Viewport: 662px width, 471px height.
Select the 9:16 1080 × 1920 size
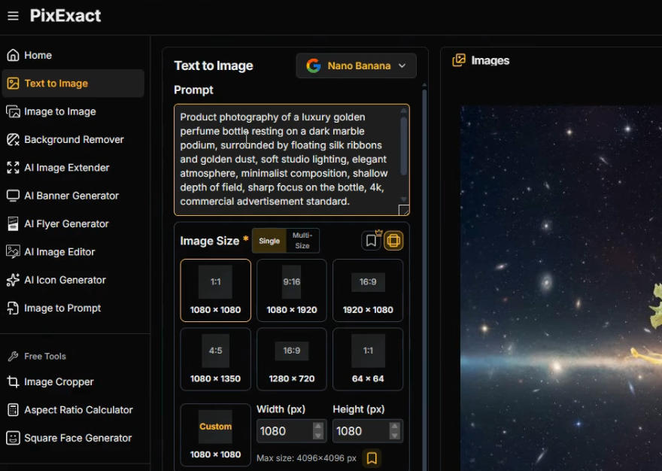click(292, 290)
